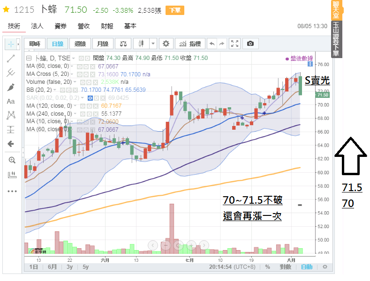Click the zoom-out minus chart control
370x281 pixels.
[166, 245]
